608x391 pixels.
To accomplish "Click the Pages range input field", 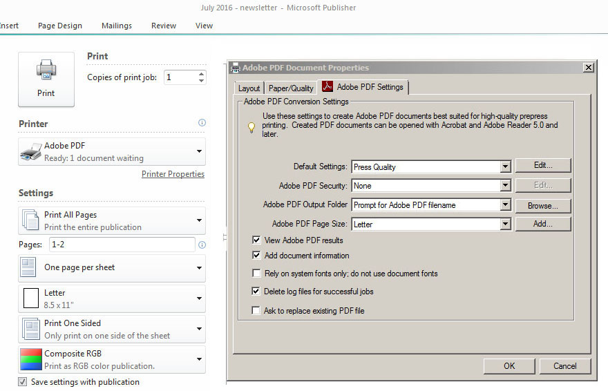I will pyautogui.click(x=122, y=245).
